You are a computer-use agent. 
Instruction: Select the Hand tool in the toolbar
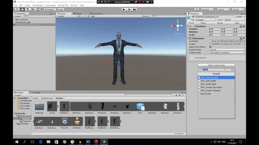pos(17,9)
